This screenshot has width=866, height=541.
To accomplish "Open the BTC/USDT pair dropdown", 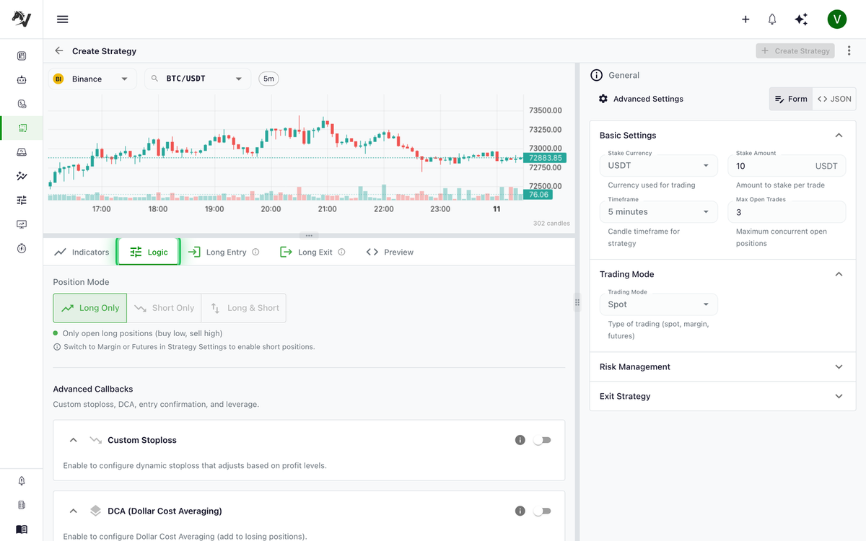I will 198,79.
